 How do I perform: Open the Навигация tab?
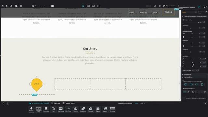click(x=69, y=103)
